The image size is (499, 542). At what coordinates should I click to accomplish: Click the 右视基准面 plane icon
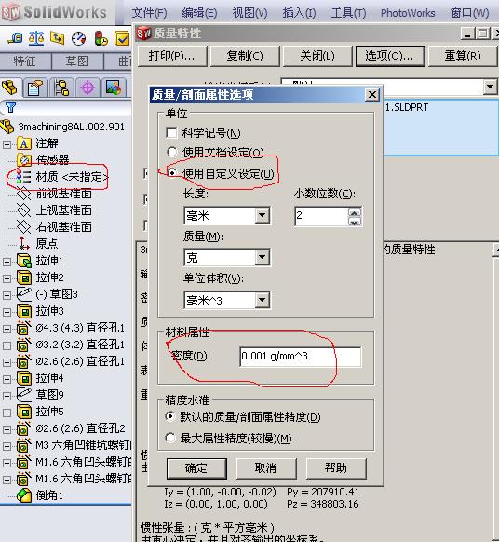24,226
